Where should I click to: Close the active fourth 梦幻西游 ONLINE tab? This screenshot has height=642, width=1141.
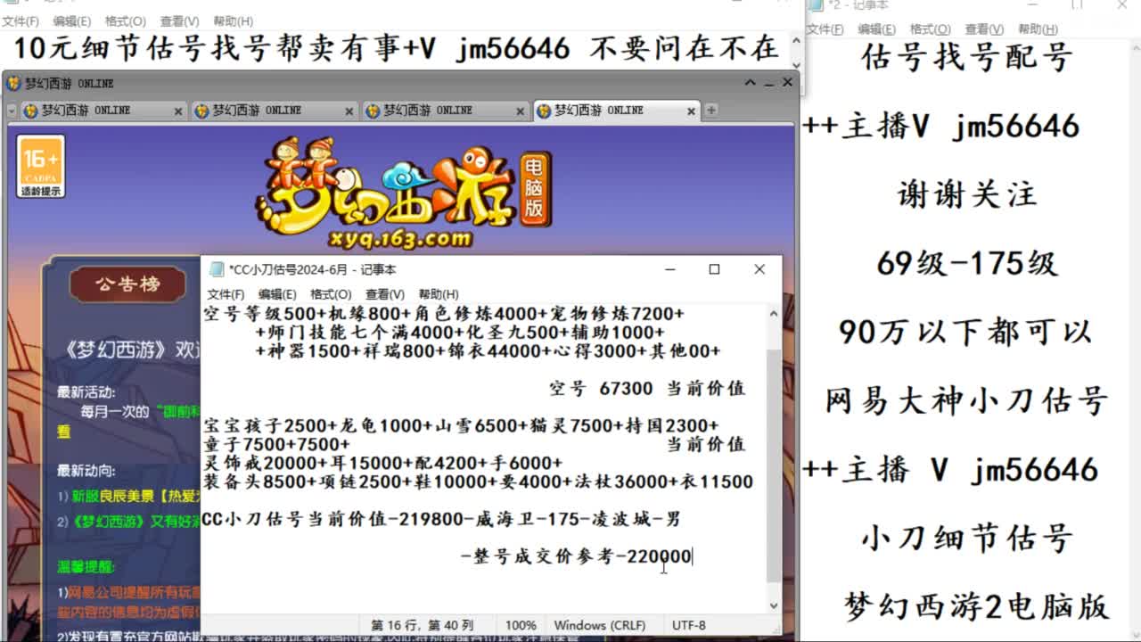pyautogui.click(x=691, y=111)
